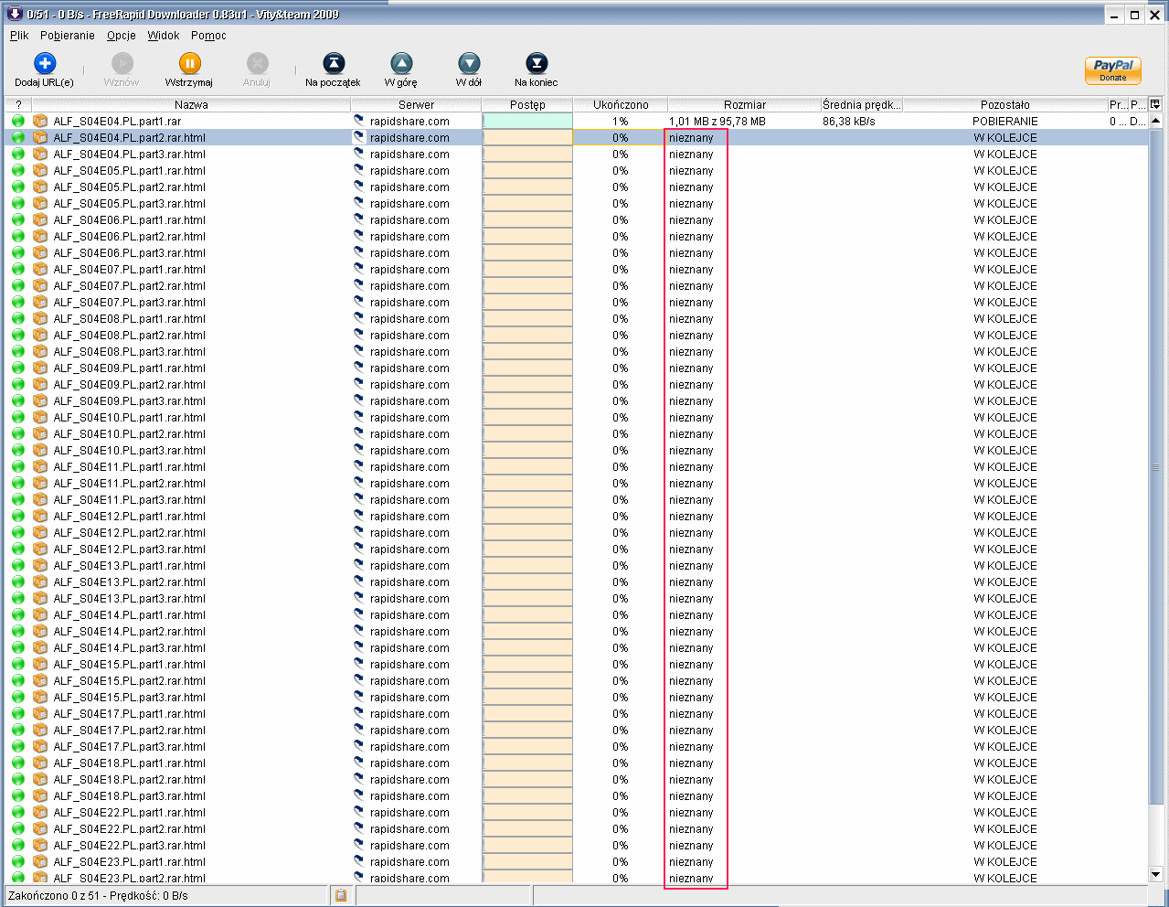Send item to end with Na koniec
The image size is (1169, 907).
(x=537, y=63)
